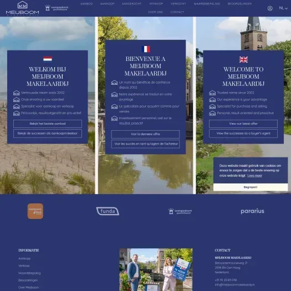
Task: Click the 'Benoordenhoutseweg 21' address text
Action: tap(231, 263)
